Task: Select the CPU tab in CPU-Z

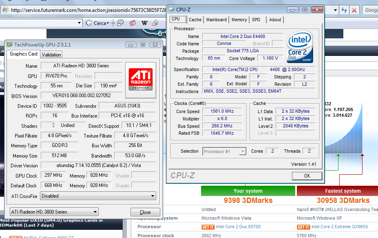Action: pyautogui.click(x=178, y=19)
